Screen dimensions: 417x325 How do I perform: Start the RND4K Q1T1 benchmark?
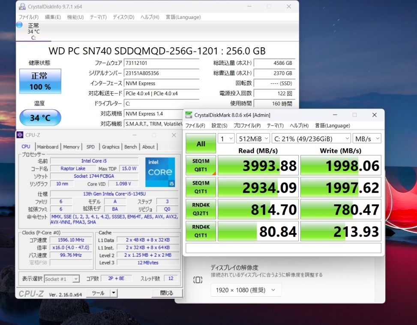(201, 231)
